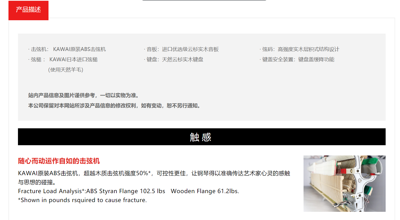This screenshot has width=400, height=220.
Task: Click the dark bar at the page top
Action: 204,0
